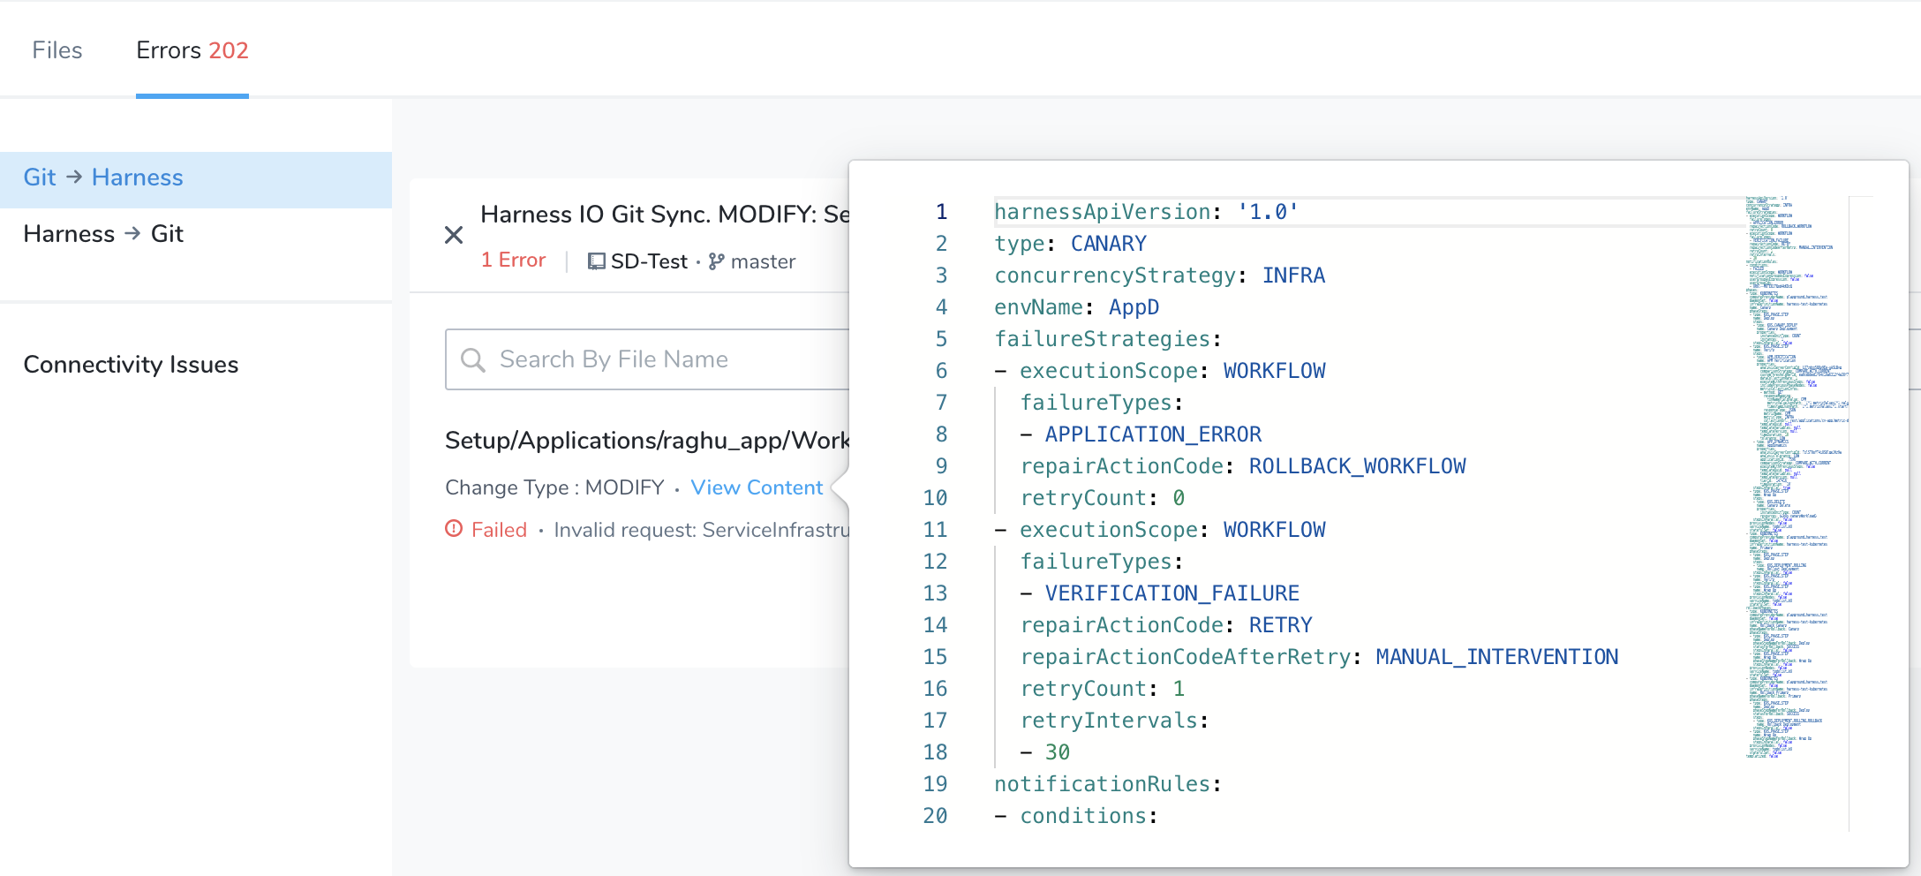
Task: Click line number 6 in the gutter
Action: (941, 371)
